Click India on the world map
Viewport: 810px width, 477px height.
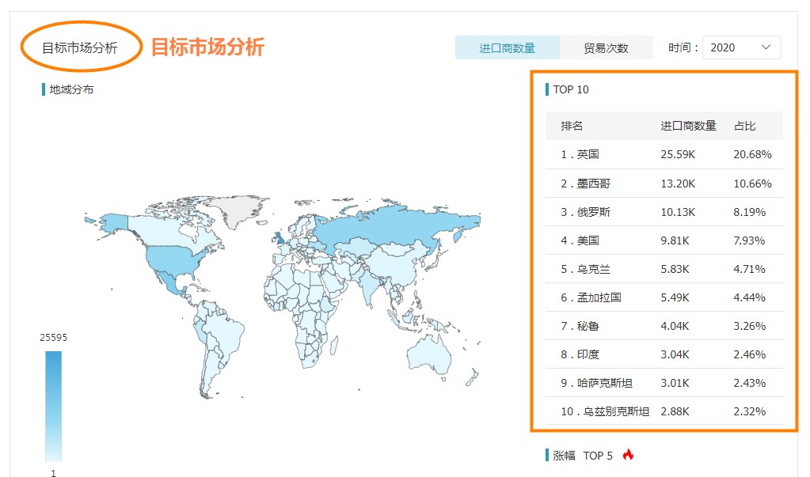369,287
